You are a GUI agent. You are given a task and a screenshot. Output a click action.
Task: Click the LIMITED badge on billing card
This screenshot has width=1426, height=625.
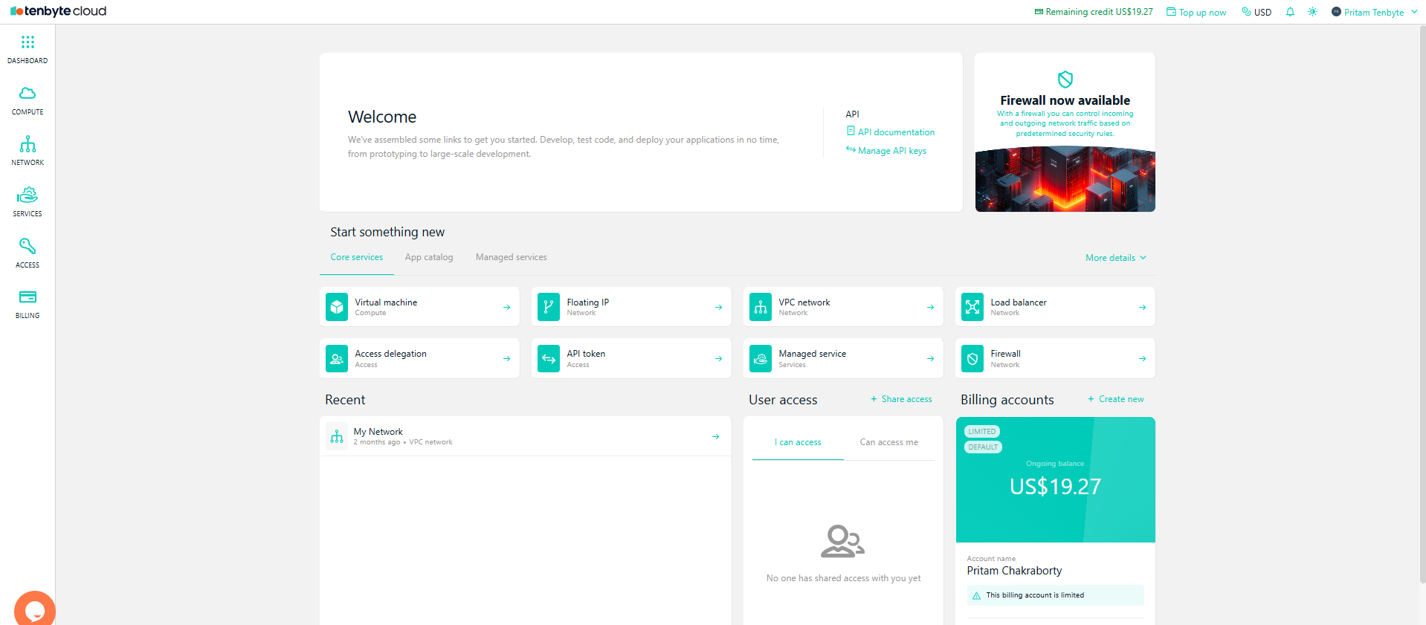pos(981,431)
